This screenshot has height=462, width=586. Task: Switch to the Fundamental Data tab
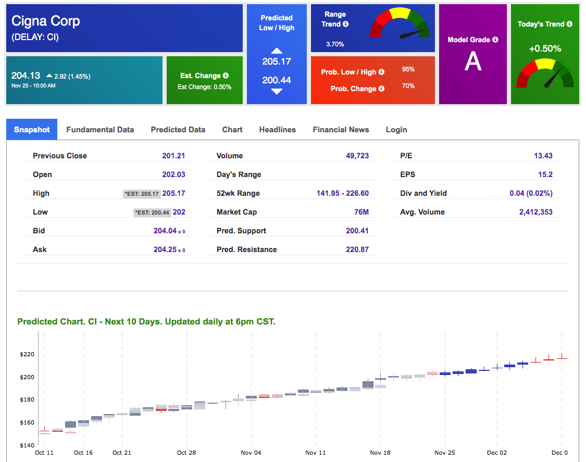(x=100, y=129)
